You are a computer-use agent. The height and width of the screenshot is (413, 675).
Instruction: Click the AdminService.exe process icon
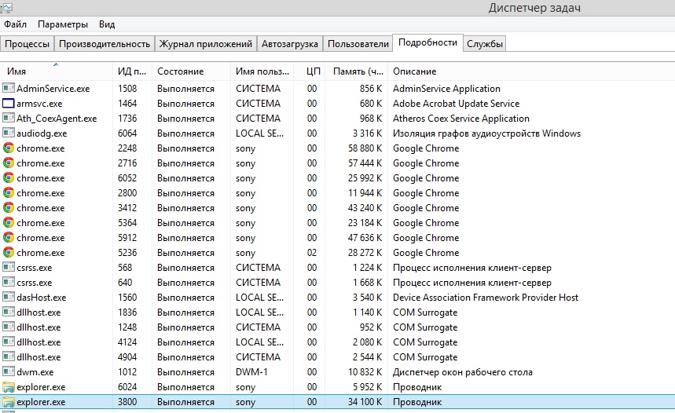point(9,89)
